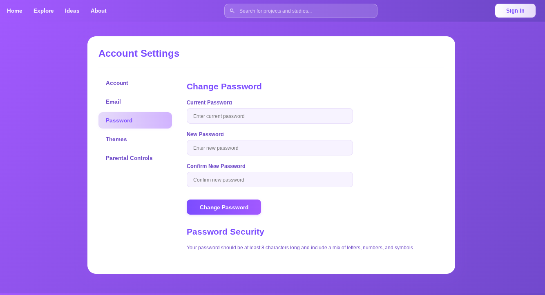The height and width of the screenshot is (295, 545).
Task: Click the Current Password field label
Action: tap(209, 102)
